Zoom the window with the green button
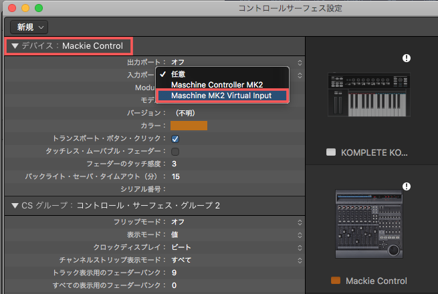The width and height of the screenshot is (438, 294). point(39,8)
